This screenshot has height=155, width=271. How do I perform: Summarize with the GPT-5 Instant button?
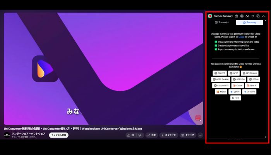[250, 73]
